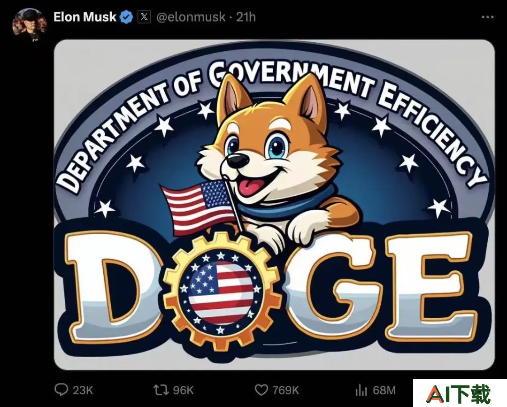Click the X affiliate badge icon
Screen dimensions: 507x407
(x=144, y=17)
